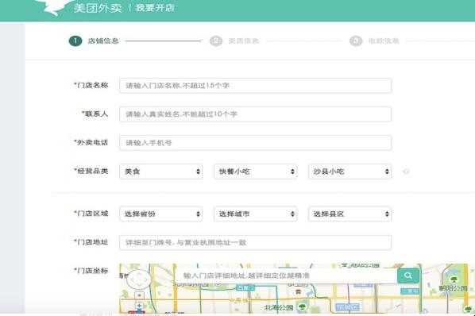
Task: Open the 快餐小吃 subcategory dropdown
Action: 256,171
